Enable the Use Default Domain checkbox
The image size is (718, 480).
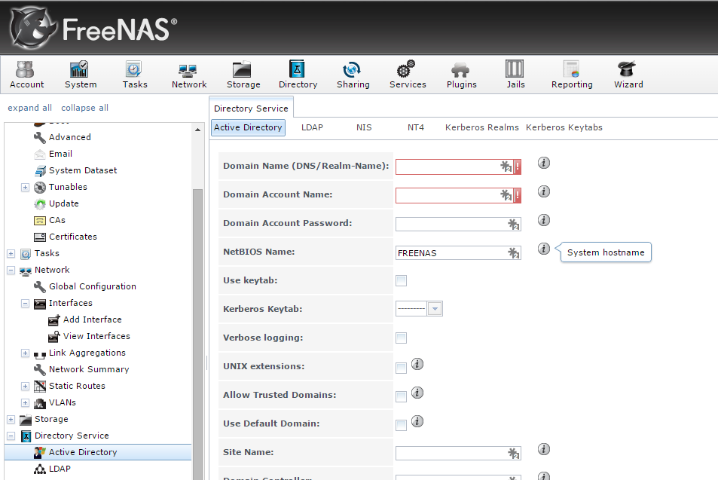click(401, 425)
